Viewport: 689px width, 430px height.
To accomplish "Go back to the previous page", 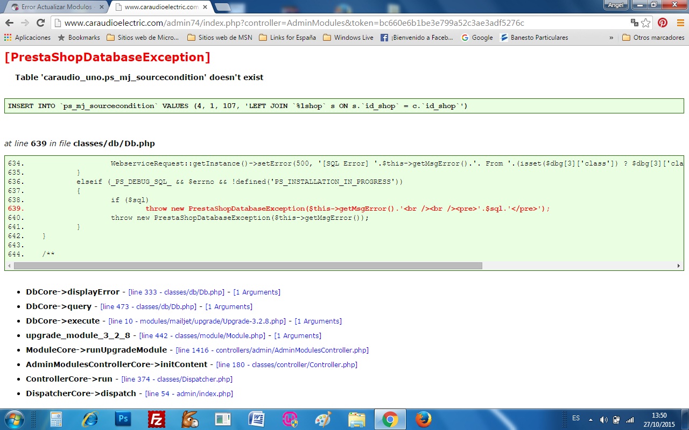I will [x=9, y=23].
